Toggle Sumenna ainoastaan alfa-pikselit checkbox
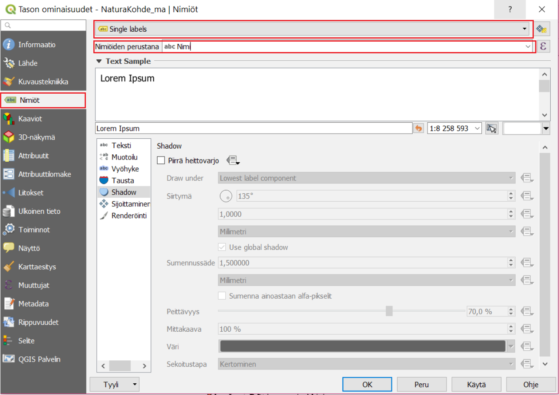The image size is (559, 395). click(x=222, y=296)
